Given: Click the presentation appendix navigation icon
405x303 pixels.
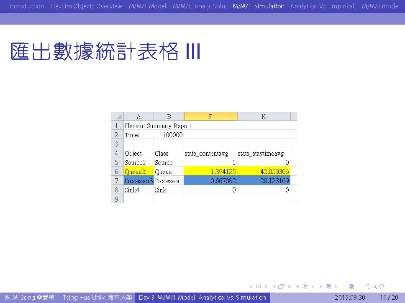Looking at the screenshot, I should pyautogui.click(x=351, y=287).
